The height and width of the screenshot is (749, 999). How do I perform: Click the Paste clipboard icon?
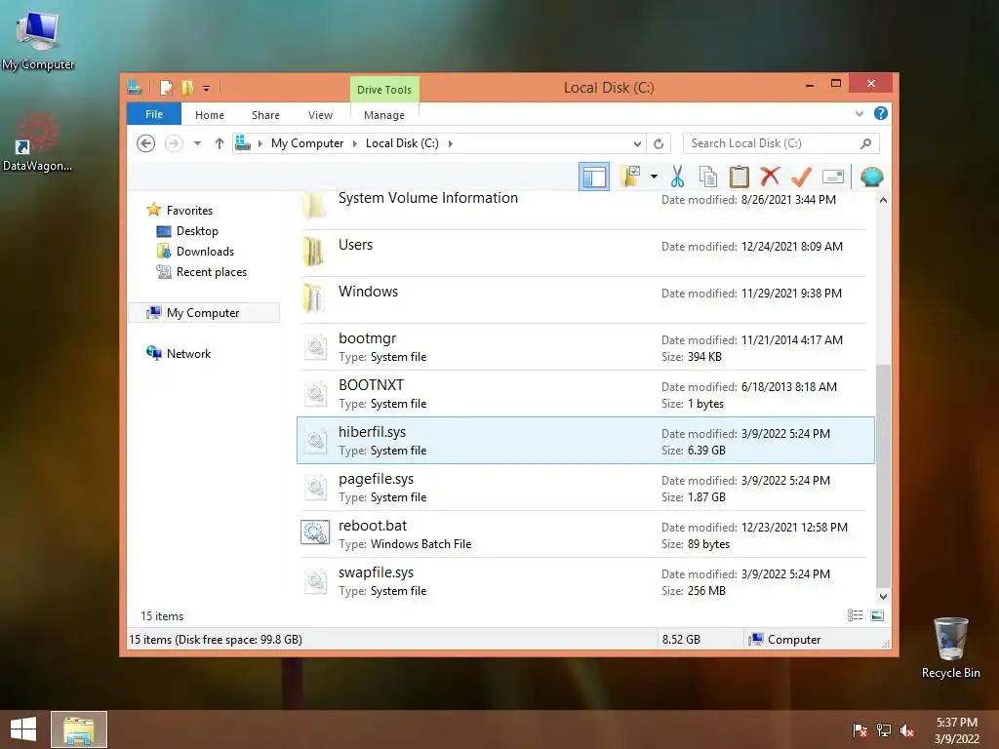point(739,177)
